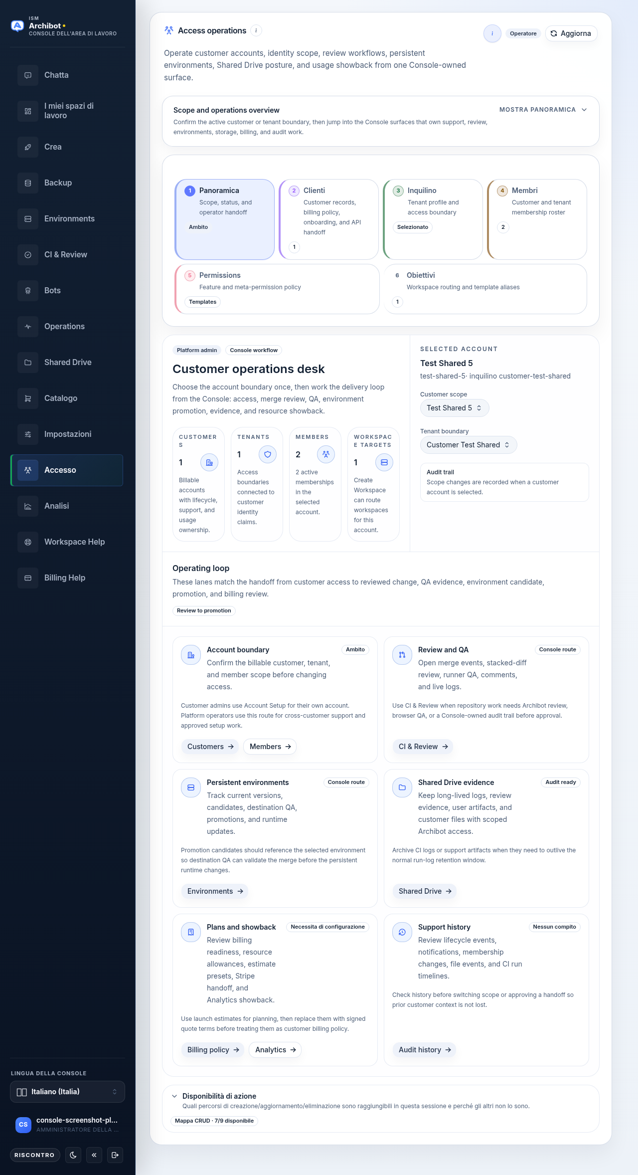Screen dimensions: 638x1175
Task: Open the Workspace Help lifebuoy icon
Action: point(28,542)
